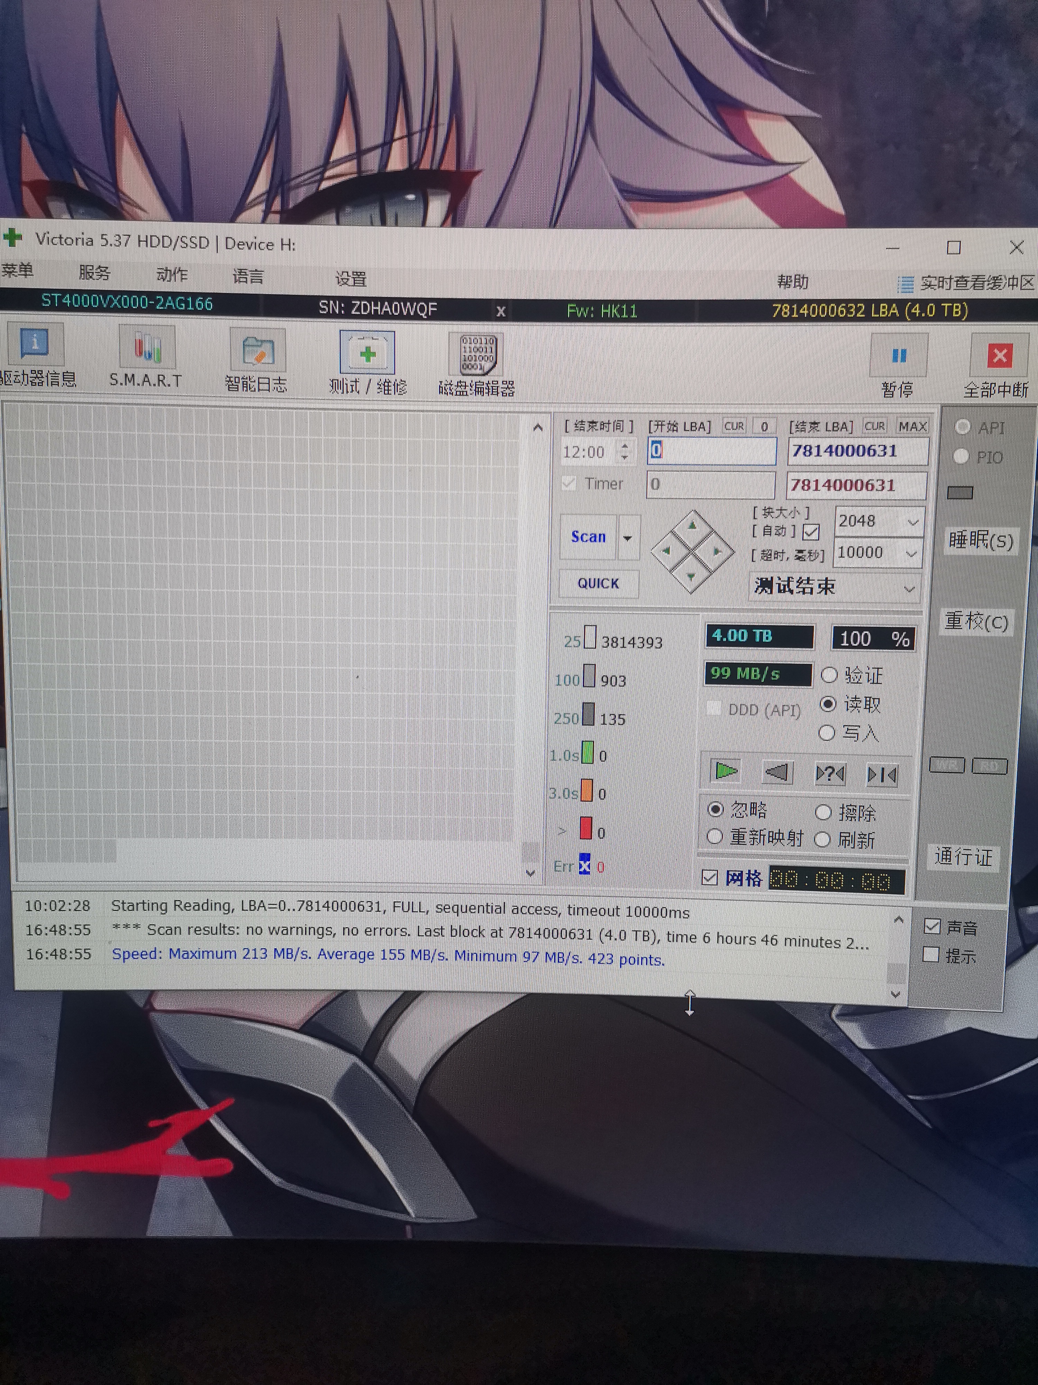Select the 写入 write radio button
This screenshot has height=1385, width=1038.
827,732
